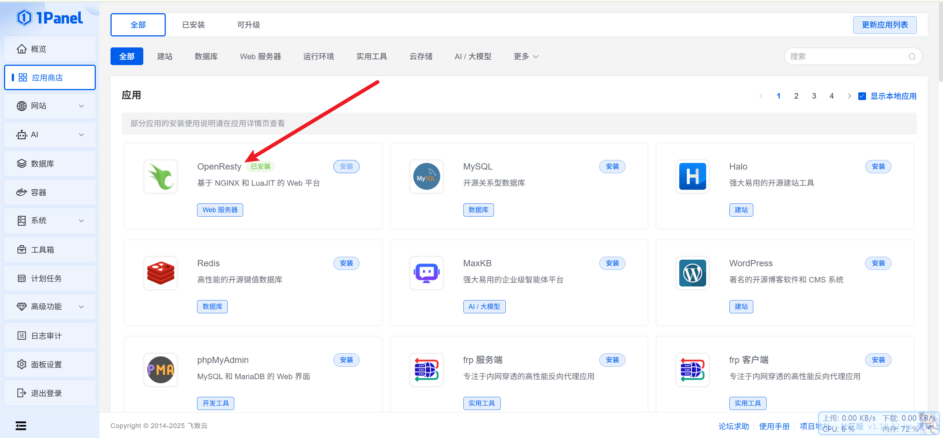Open the 工具箱 toolbox
The height and width of the screenshot is (438, 943).
tap(50, 250)
